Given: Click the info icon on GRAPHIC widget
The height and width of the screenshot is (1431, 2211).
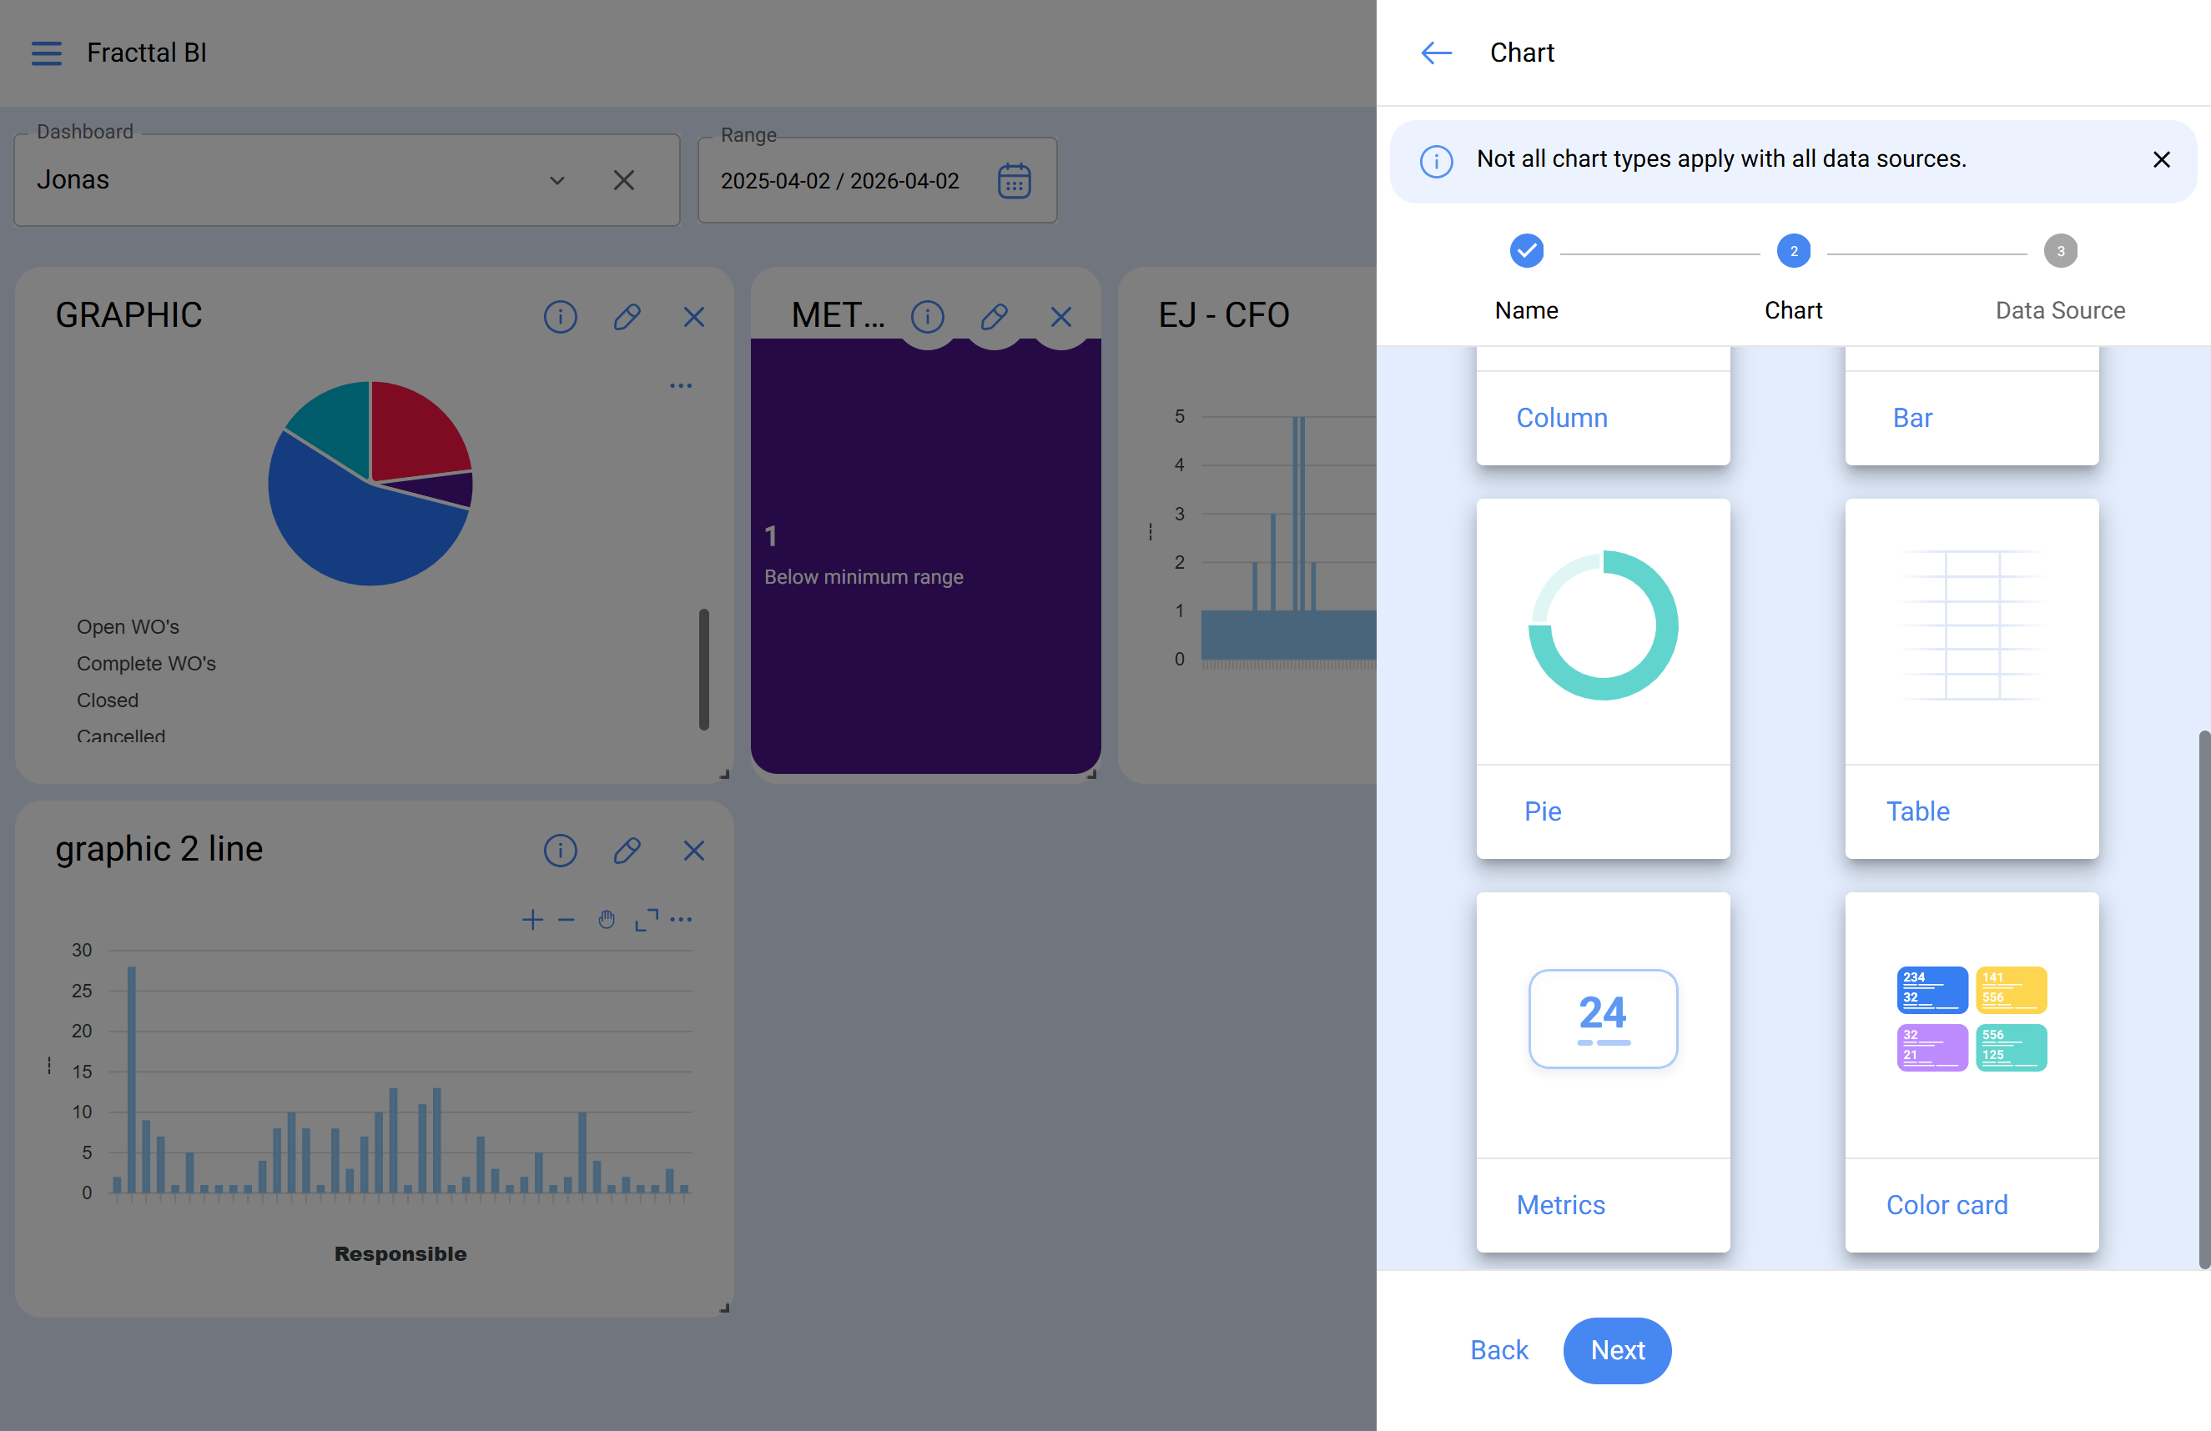Looking at the screenshot, I should pos(560,317).
